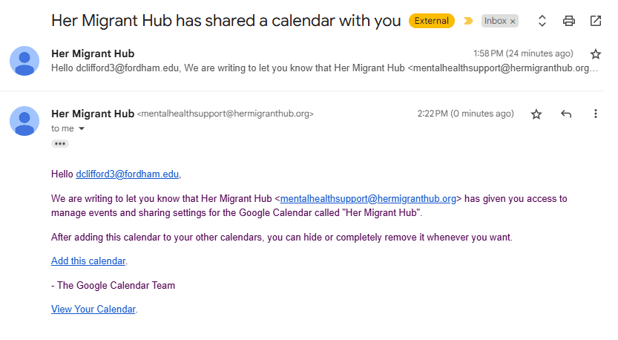
Task: Expand the "to me" recipient details arrow
Action: [x=82, y=128]
